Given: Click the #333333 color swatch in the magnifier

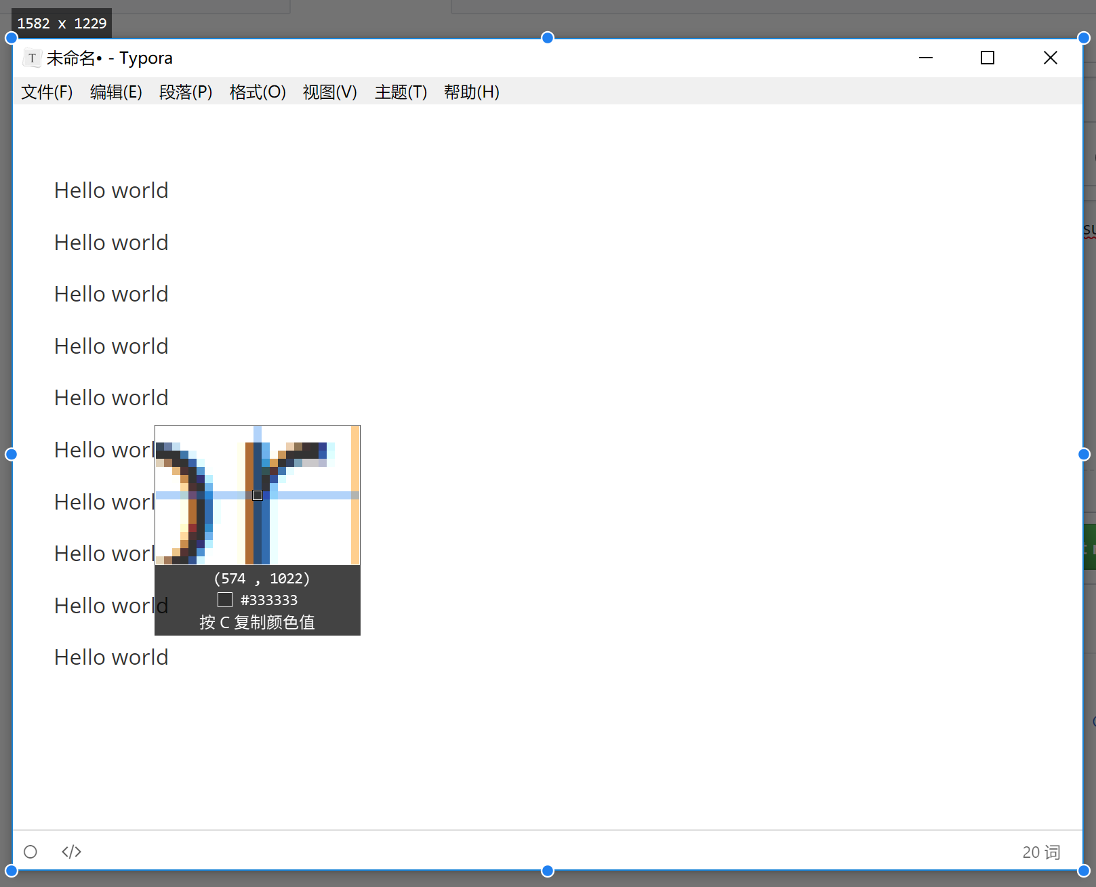Looking at the screenshot, I should (224, 599).
